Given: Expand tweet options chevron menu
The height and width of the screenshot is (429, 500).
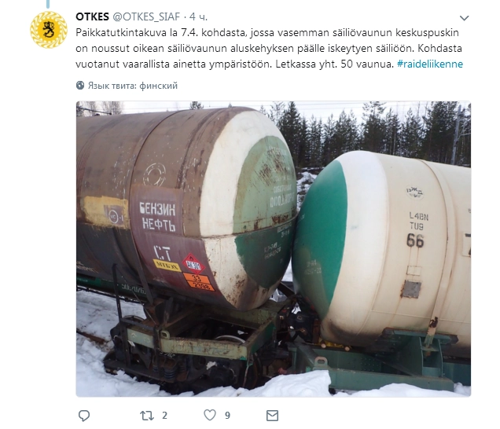Looking at the screenshot, I should (464, 18).
